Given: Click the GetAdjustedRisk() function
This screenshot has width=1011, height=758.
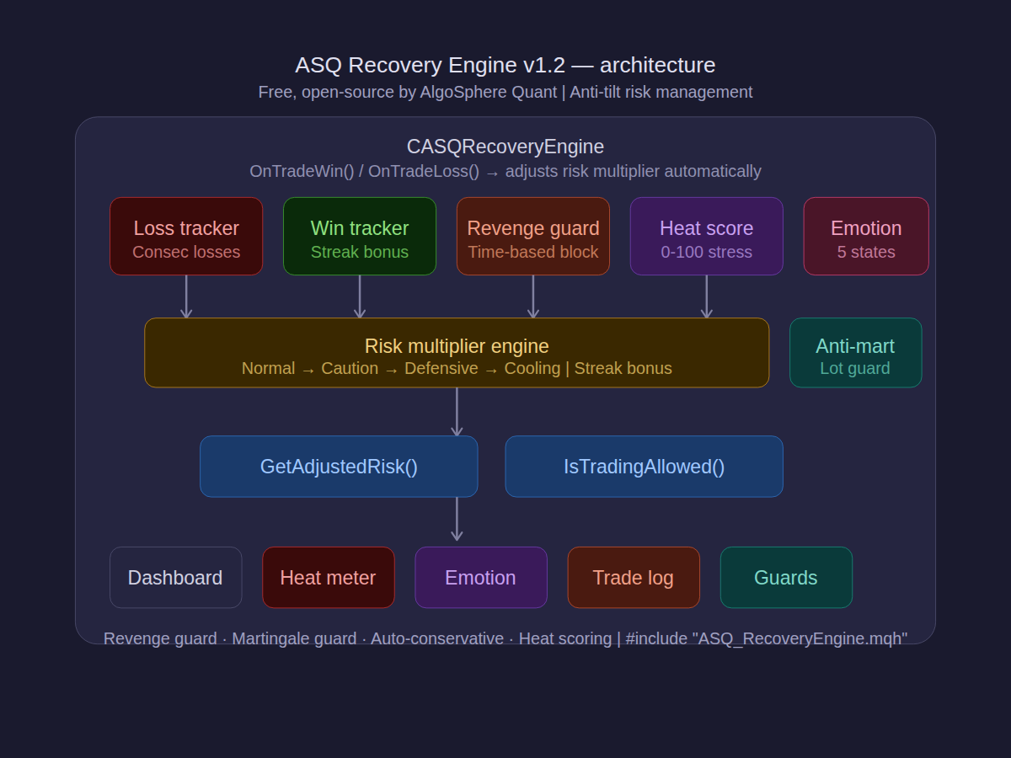Looking at the screenshot, I should pyautogui.click(x=339, y=466).
